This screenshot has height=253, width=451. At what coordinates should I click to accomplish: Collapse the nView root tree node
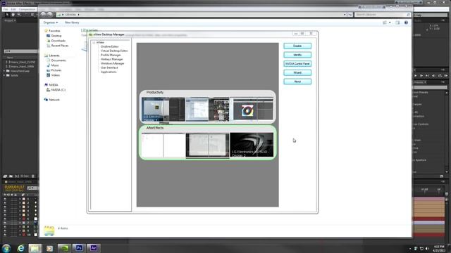[x=94, y=42]
